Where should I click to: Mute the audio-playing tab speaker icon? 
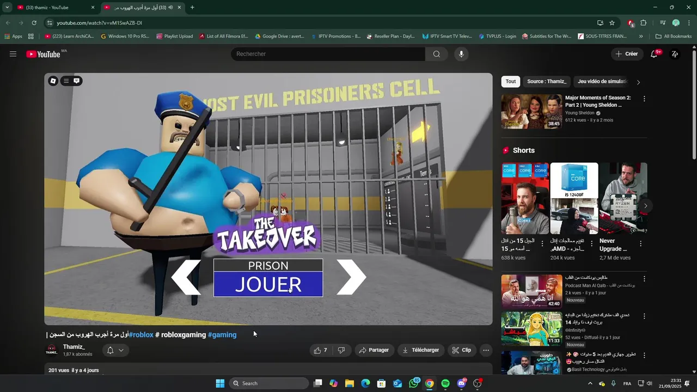pyautogui.click(x=170, y=8)
